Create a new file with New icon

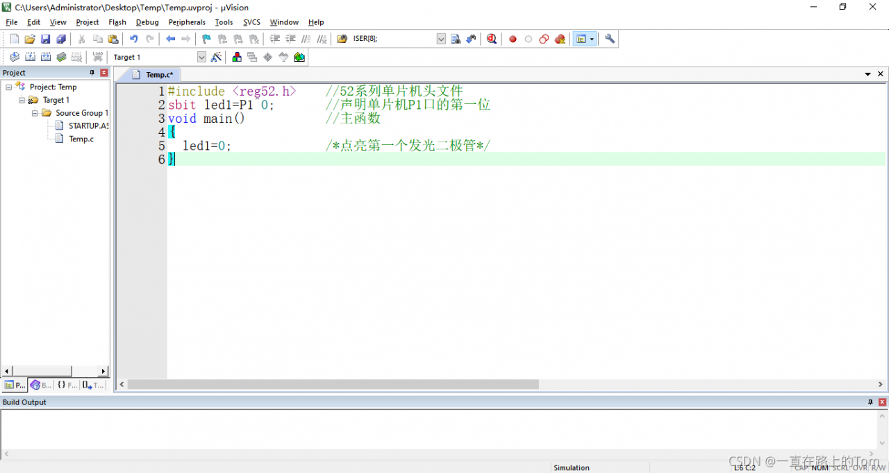click(14, 40)
